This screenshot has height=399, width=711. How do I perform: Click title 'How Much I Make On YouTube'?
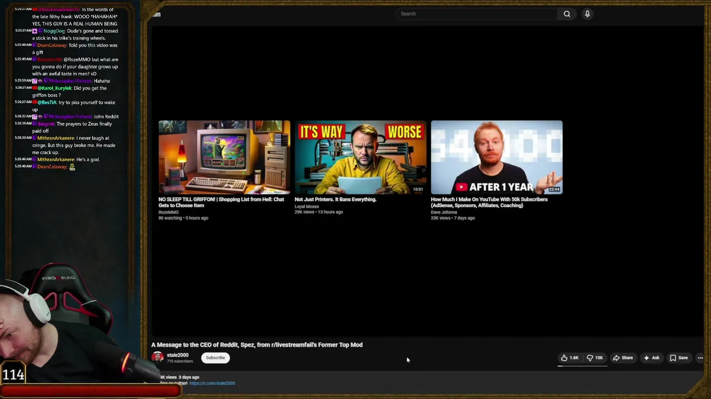click(489, 202)
